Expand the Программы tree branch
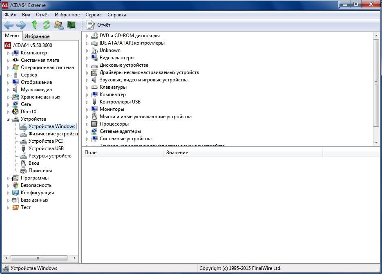Image resolution: width=382 pixels, height=274 pixels. (8, 178)
